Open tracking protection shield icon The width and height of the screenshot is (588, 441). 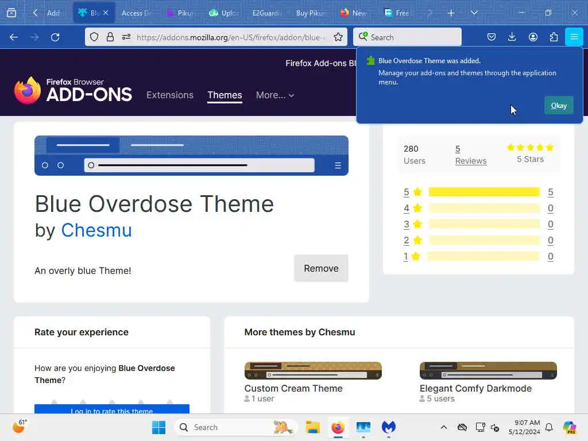pyautogui.click(x=94, y=37)
